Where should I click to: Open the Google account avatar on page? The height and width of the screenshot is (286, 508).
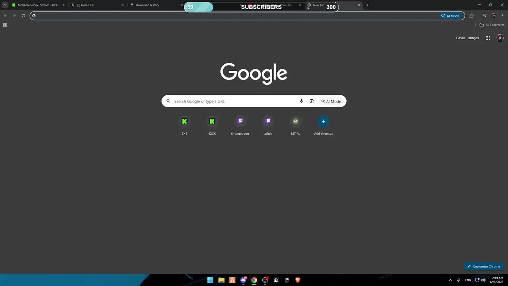[x=500, y=38]
